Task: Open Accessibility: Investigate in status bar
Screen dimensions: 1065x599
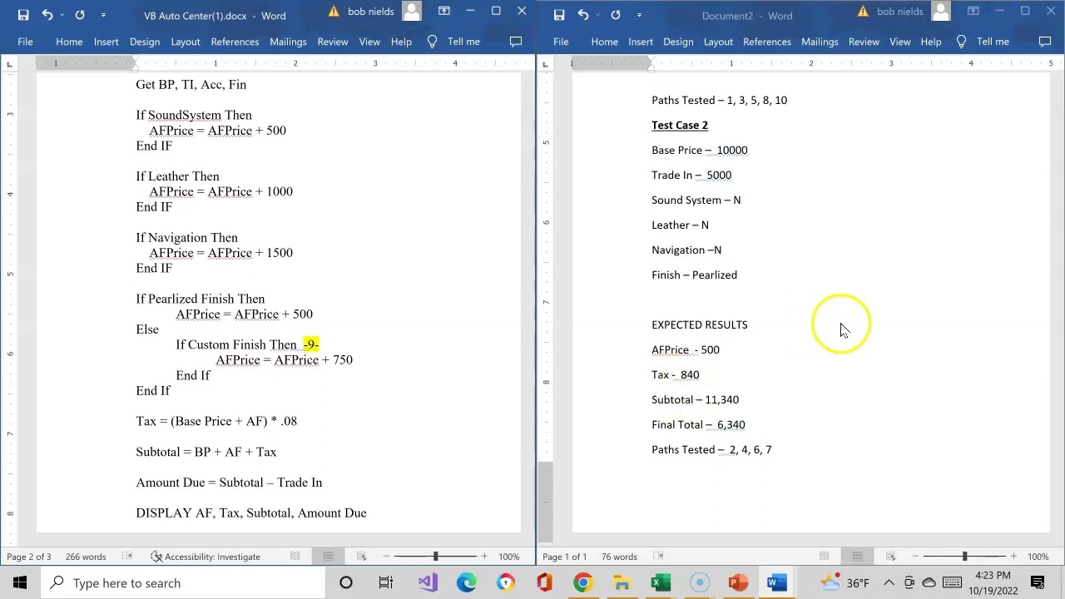Action: pos(206,557)
